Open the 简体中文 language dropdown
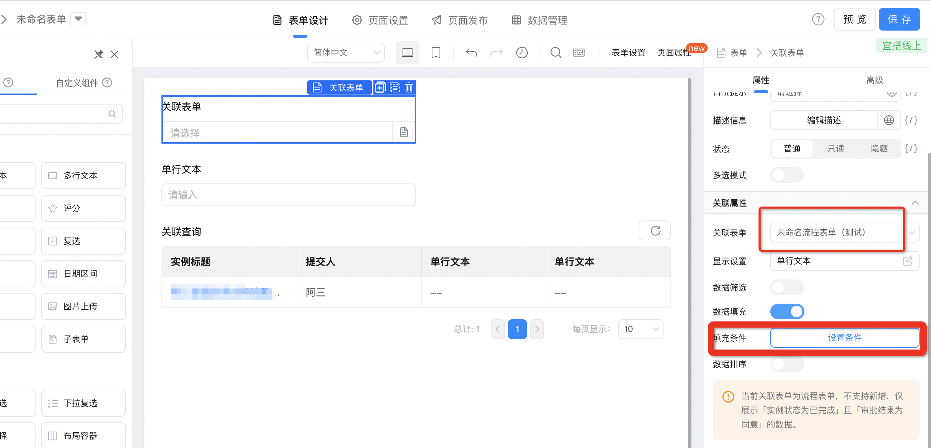Image resolution: width=931 pixels, height=448 pixels. [x=346, y=53]
